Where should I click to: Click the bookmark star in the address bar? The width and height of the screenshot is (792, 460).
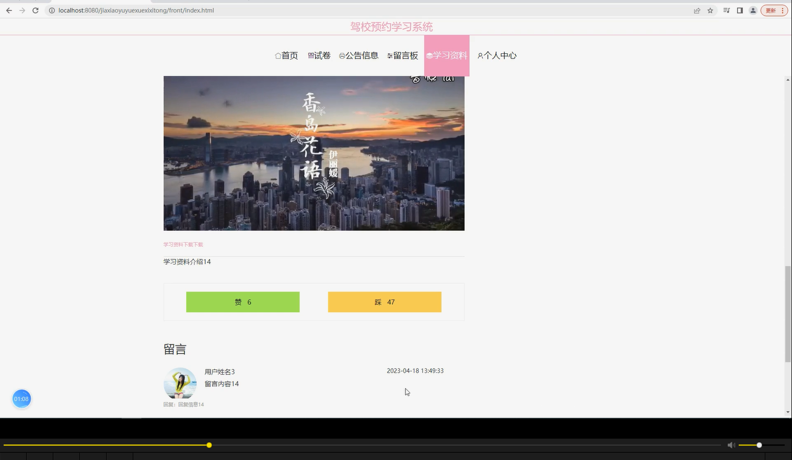pos(709,10)
